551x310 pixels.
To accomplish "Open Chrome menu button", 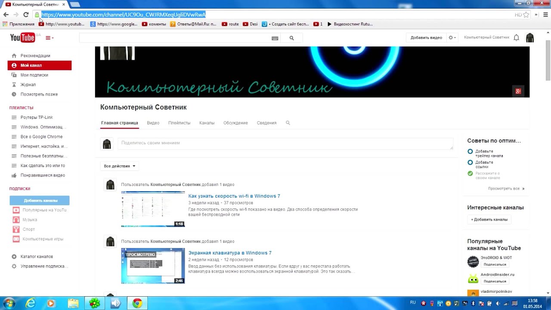I will (x=545, y=15).
